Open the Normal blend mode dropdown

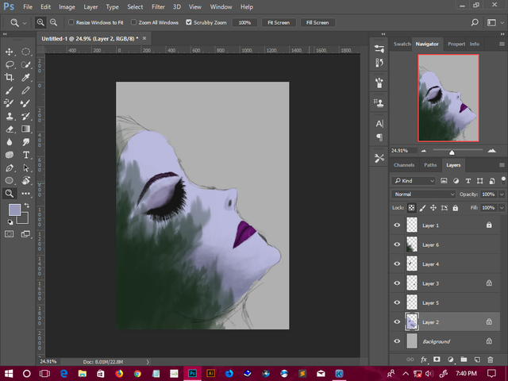click(424, 194)
